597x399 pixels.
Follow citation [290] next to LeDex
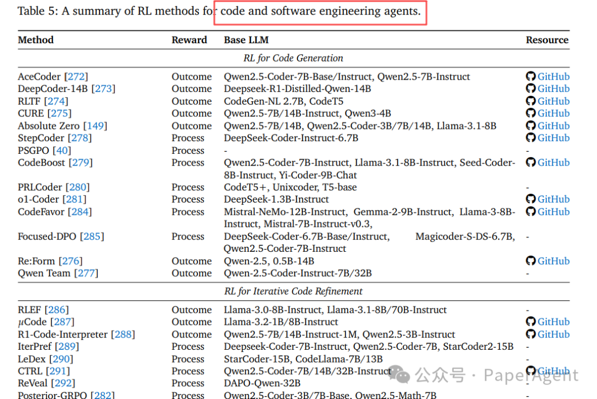pos(61,359)
